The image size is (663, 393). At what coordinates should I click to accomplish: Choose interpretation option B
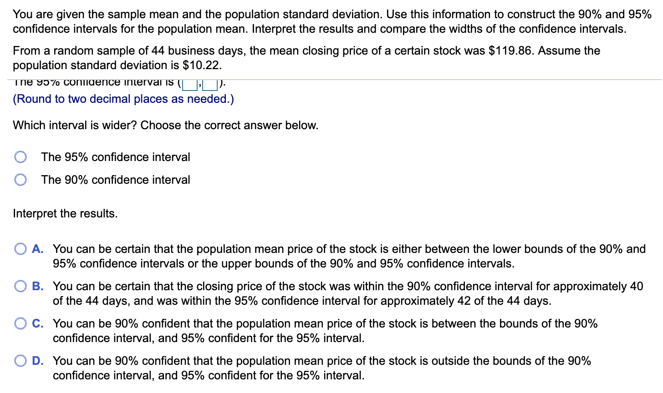20,286
